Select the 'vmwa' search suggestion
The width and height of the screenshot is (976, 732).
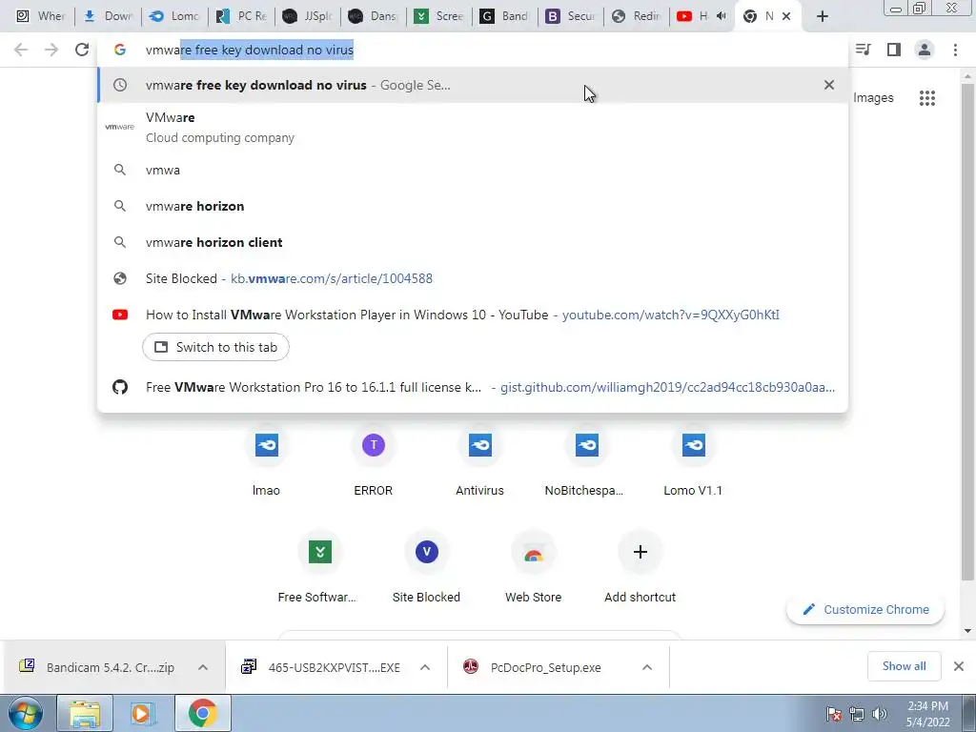473,170
